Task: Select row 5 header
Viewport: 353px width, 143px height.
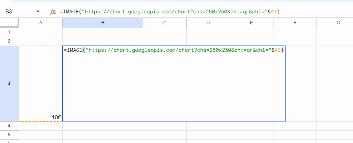Action: 9,134
